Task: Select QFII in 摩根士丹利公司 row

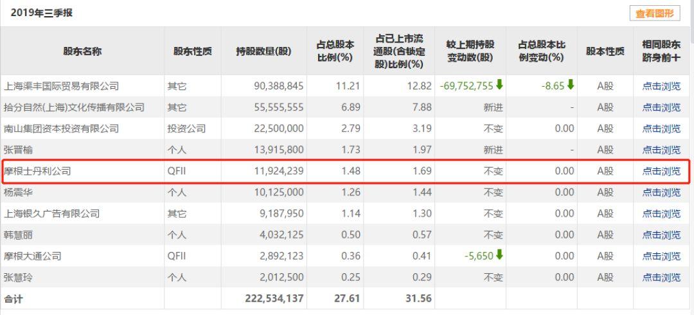Action: pyautogui.click(x=177, y=171)
